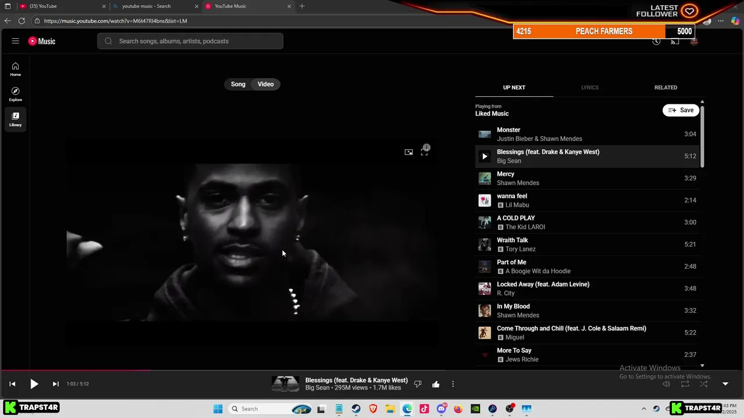744x418 pixels.
Task: Click play icon on Blessings queue row
Action: [485, 156]
